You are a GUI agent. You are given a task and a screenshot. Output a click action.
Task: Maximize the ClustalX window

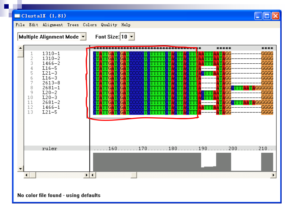[x=267, y=16]
